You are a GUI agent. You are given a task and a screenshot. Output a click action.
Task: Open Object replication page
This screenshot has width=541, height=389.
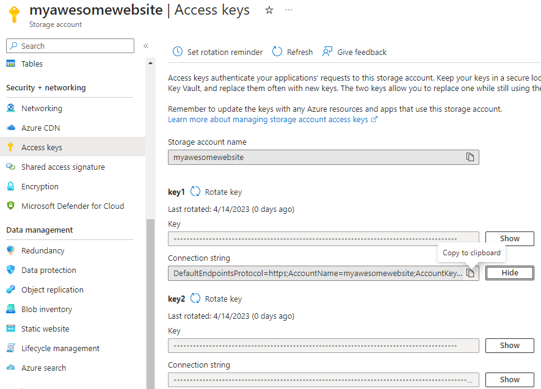coord(53,290)
